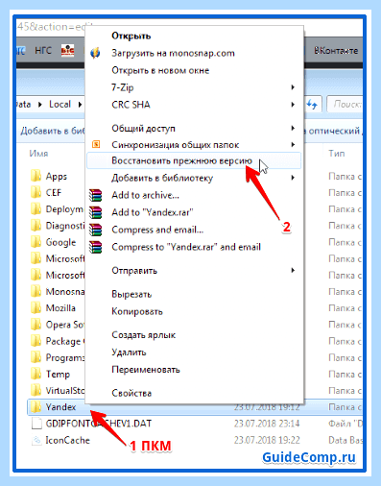Viewport: 381px width, 486px height.
Task: Click the Mozilla folder icon
Action: click(x=36, y=308)
